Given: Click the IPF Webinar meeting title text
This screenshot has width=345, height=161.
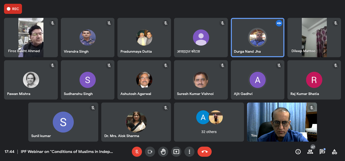Looking at the screenshot, I should 67,152.
